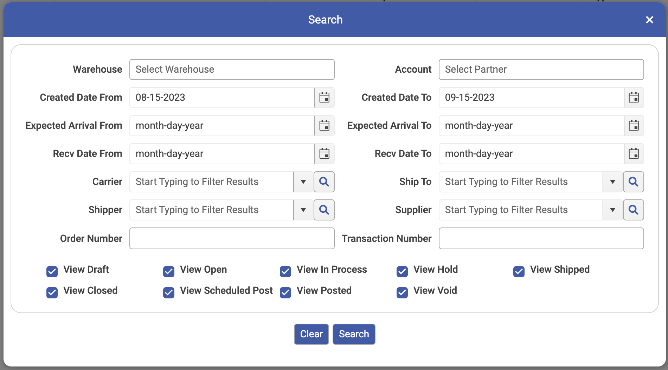Click the Shipper magnifier search icon
This screenshot has height=370, width=668.
tap(324, 210)
